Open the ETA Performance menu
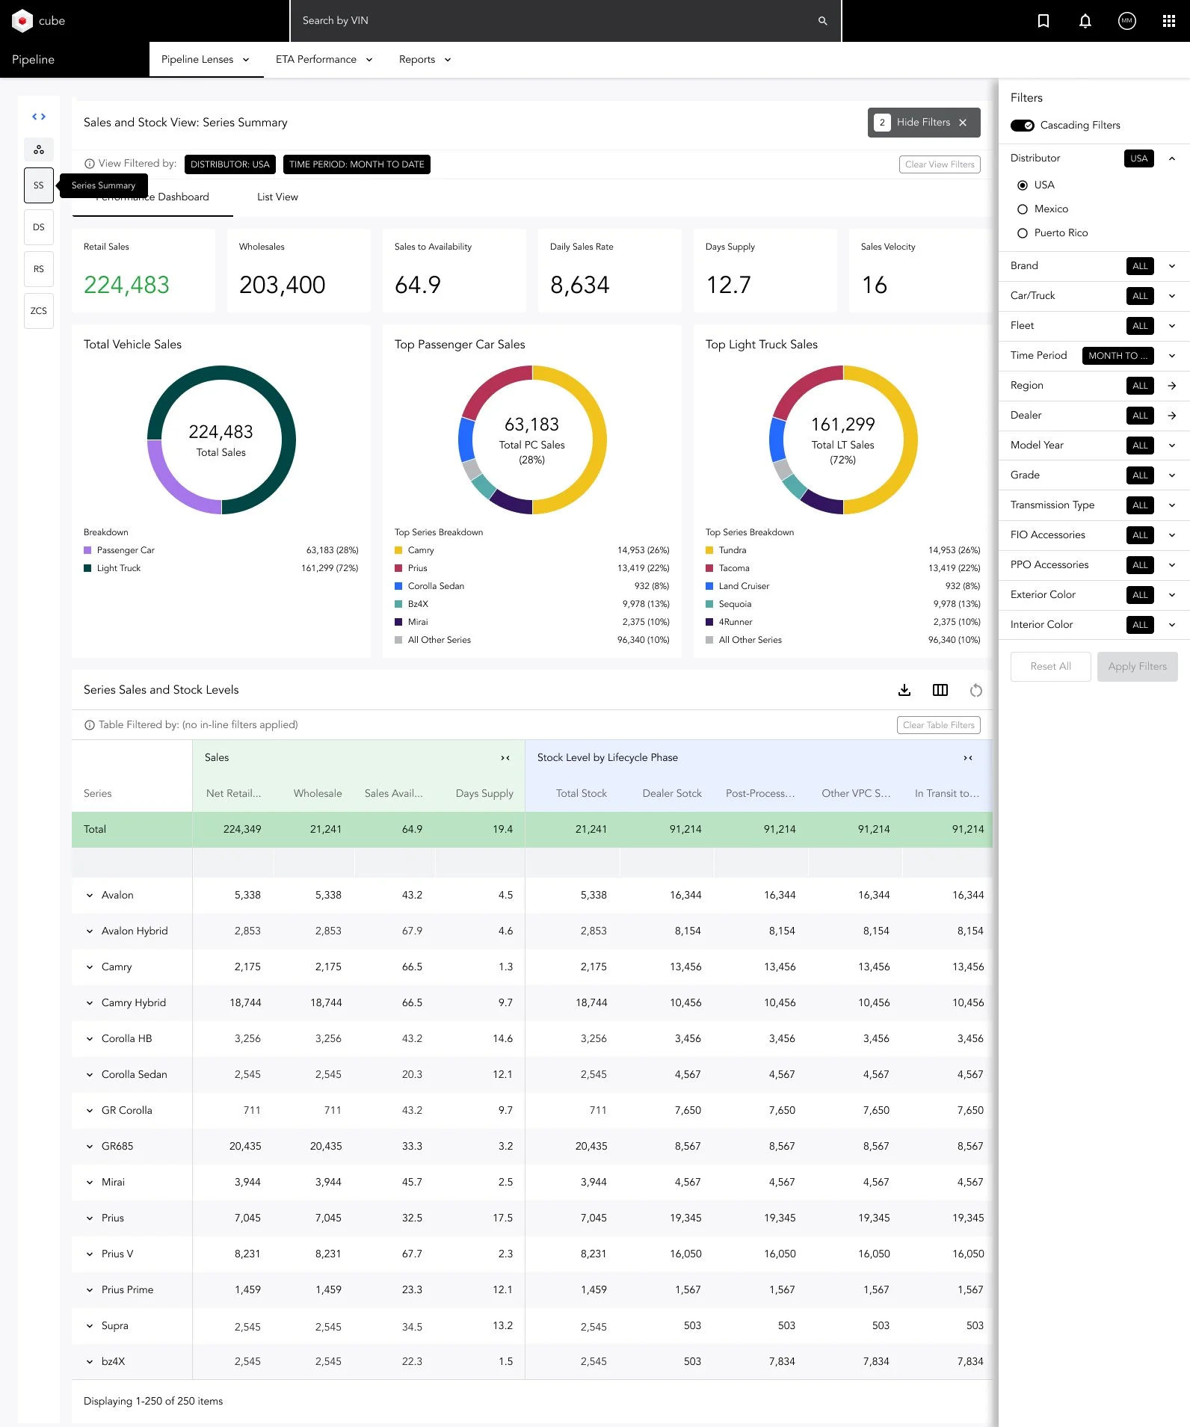Viewport: 1190px width, 1427px height. tap(324, 60)
